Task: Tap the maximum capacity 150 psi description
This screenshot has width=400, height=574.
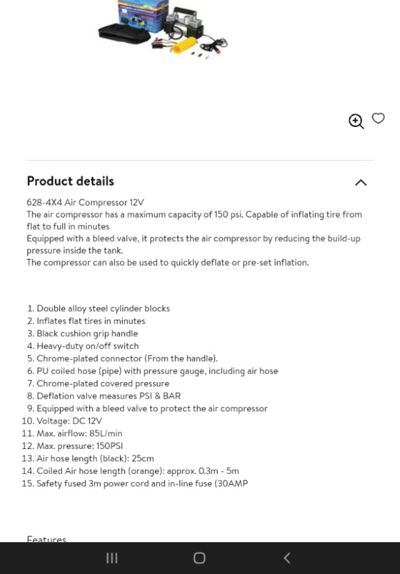Action: (x=194, y=221)
